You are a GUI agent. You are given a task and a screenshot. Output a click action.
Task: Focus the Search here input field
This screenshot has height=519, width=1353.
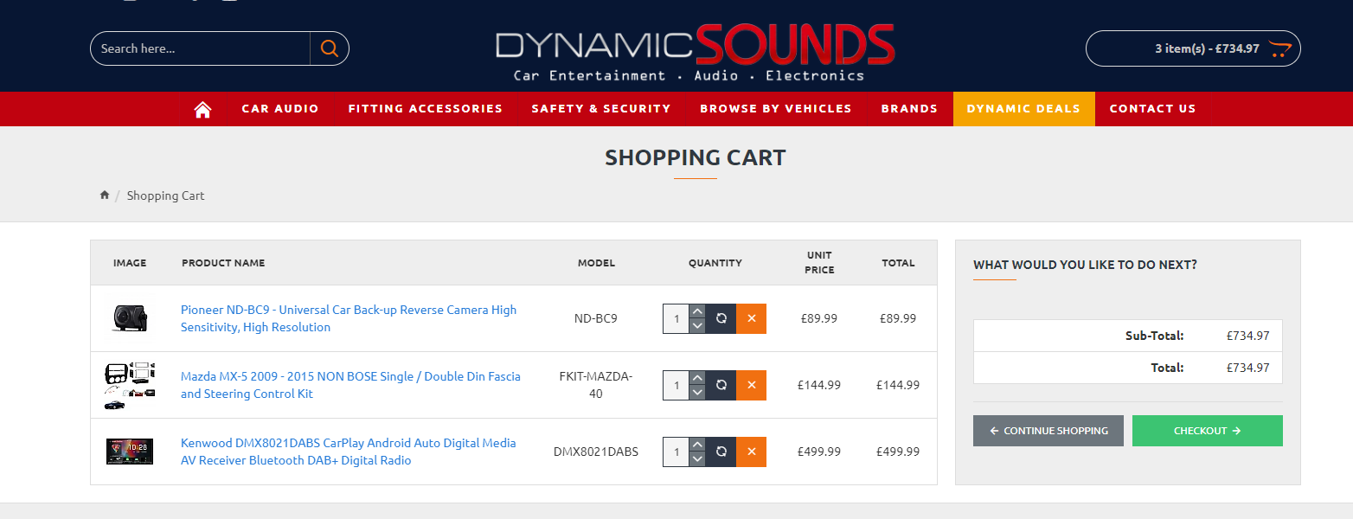200,48
